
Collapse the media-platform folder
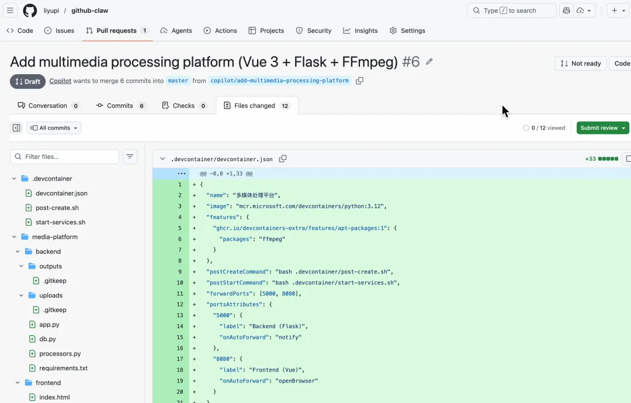tap(14, 237)
